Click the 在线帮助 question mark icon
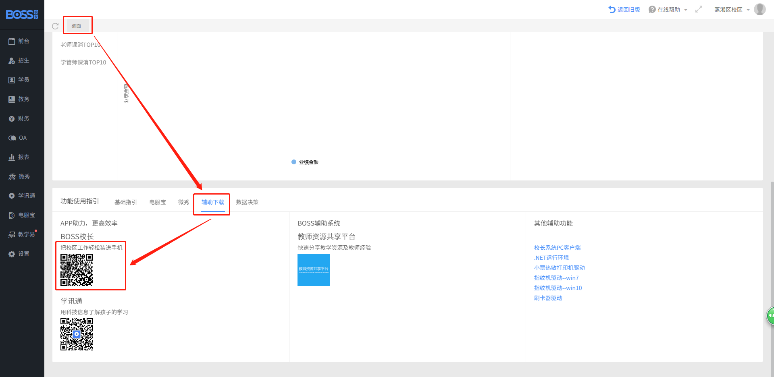The image size is (774, 377). click(652, 9)
